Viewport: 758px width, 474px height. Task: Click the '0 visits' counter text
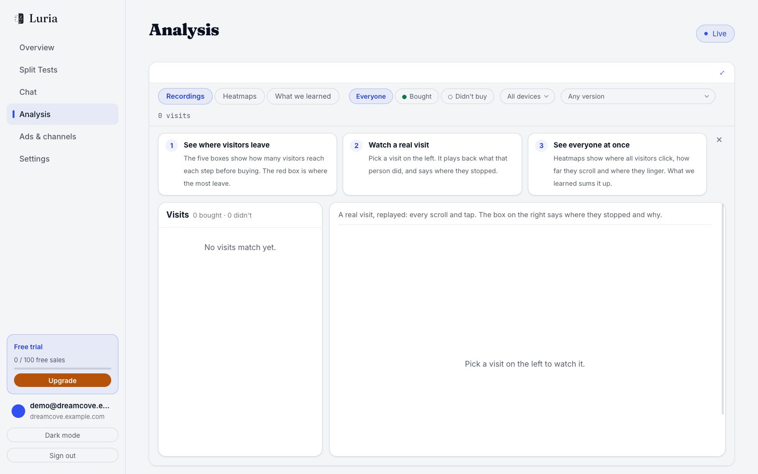point(174,116)
